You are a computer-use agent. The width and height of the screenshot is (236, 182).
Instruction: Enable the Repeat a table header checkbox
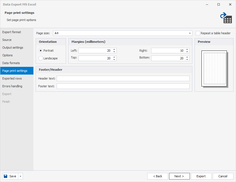(x=198, y=33)
